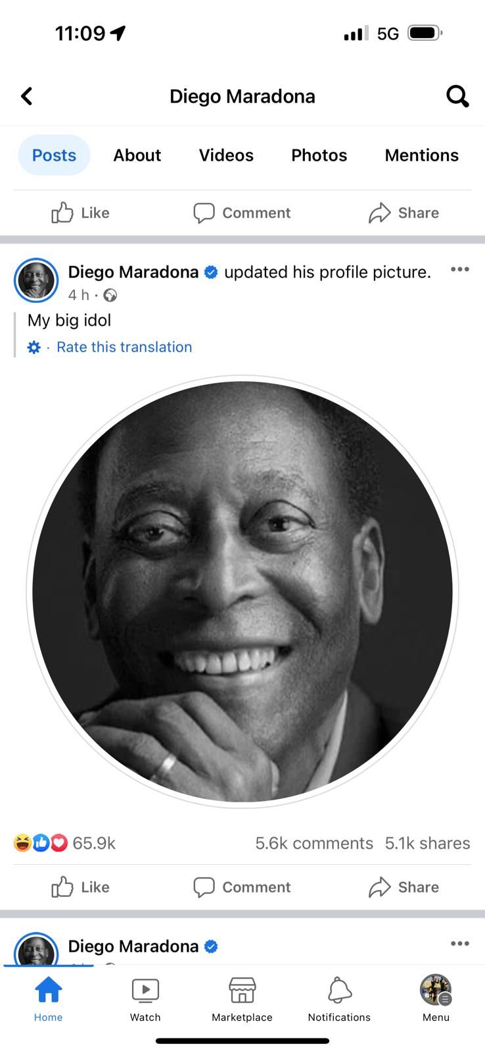Like the profile picture update post
This screenshot has height=1053, width=485.
(80, 887)
